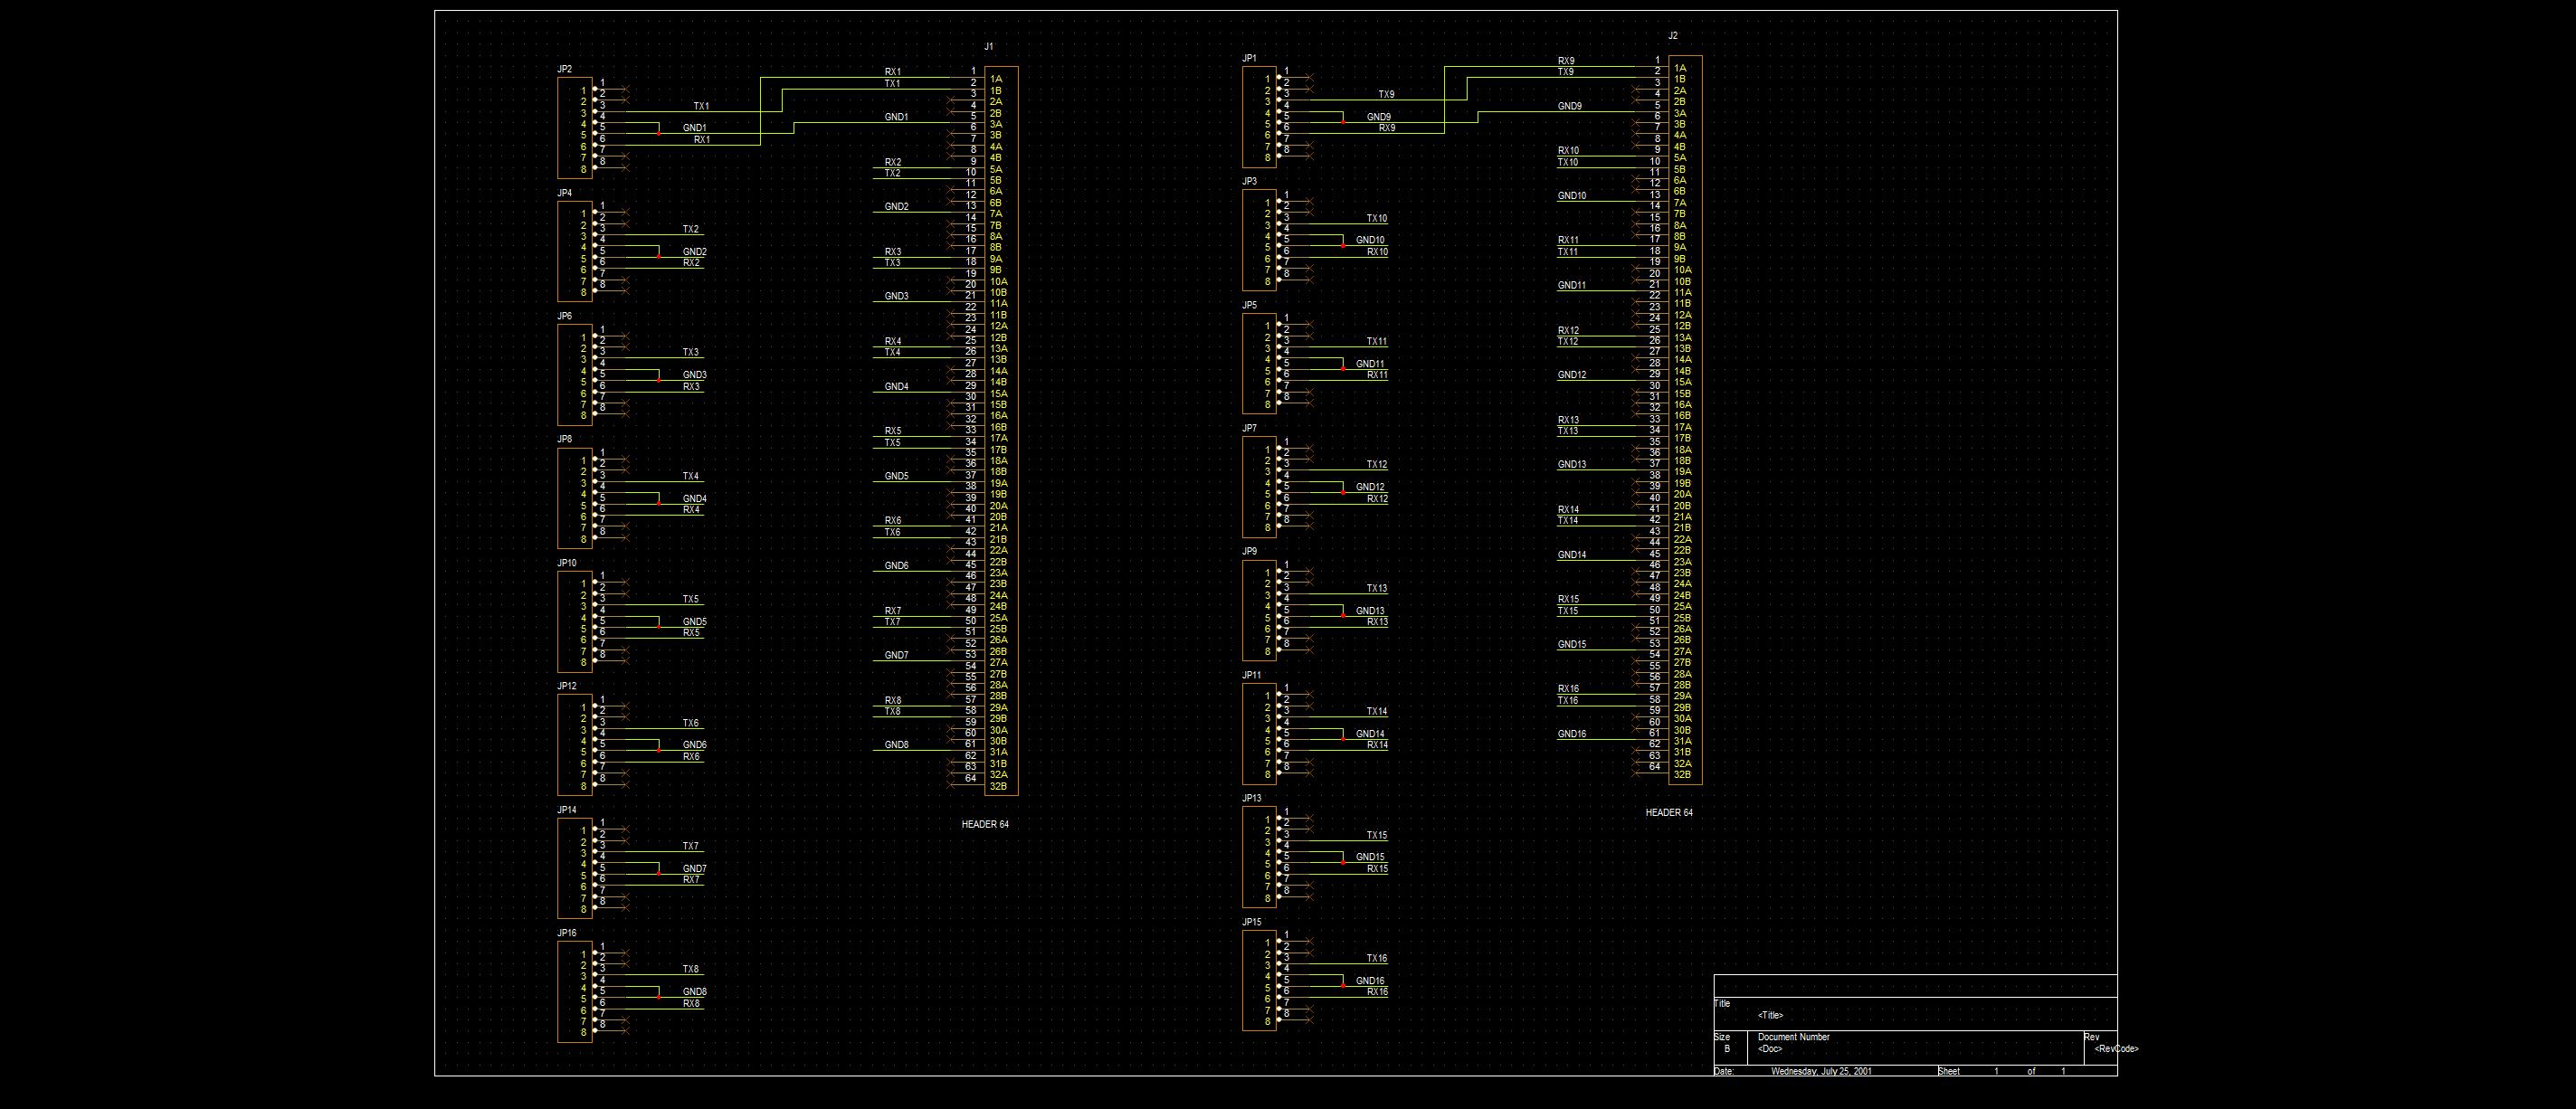This screenshot has height=1109, width=2576.
Task: Click the JP2 connector symbol
Action: click(x=575, y=129)
